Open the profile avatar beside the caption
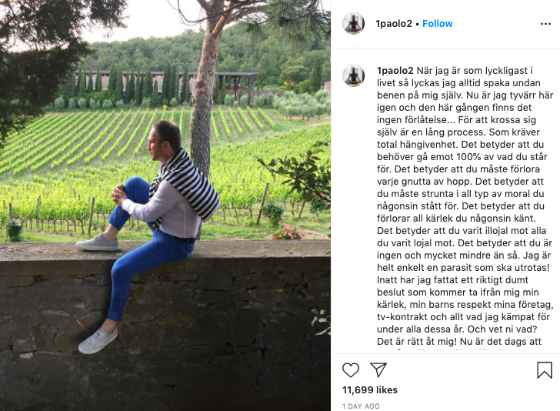This screenshot has width=560, height=411. click(354, 75)
